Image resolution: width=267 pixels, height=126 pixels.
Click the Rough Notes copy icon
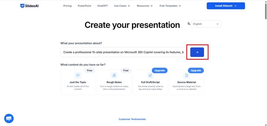[x=114, y=75]
